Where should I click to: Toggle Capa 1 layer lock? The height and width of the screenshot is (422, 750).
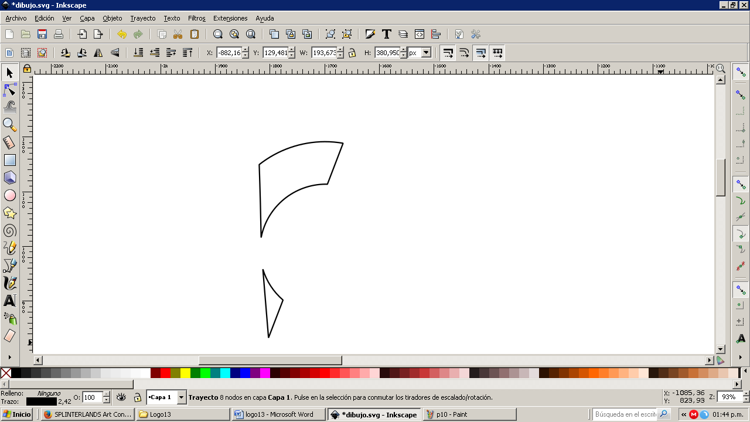[x=137, y=397]
